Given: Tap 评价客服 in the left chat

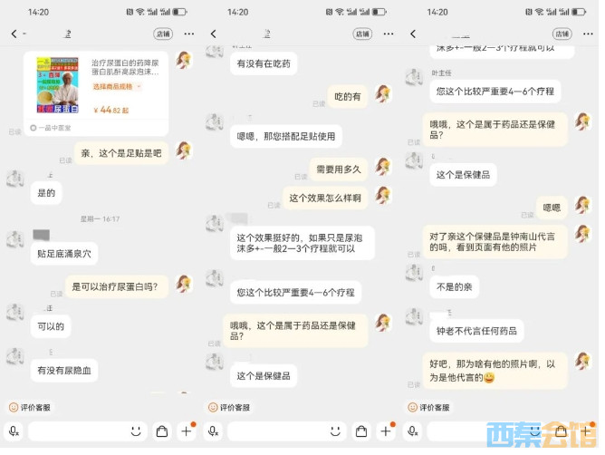Looking at the screenshot, I should [x=30, y=408].
